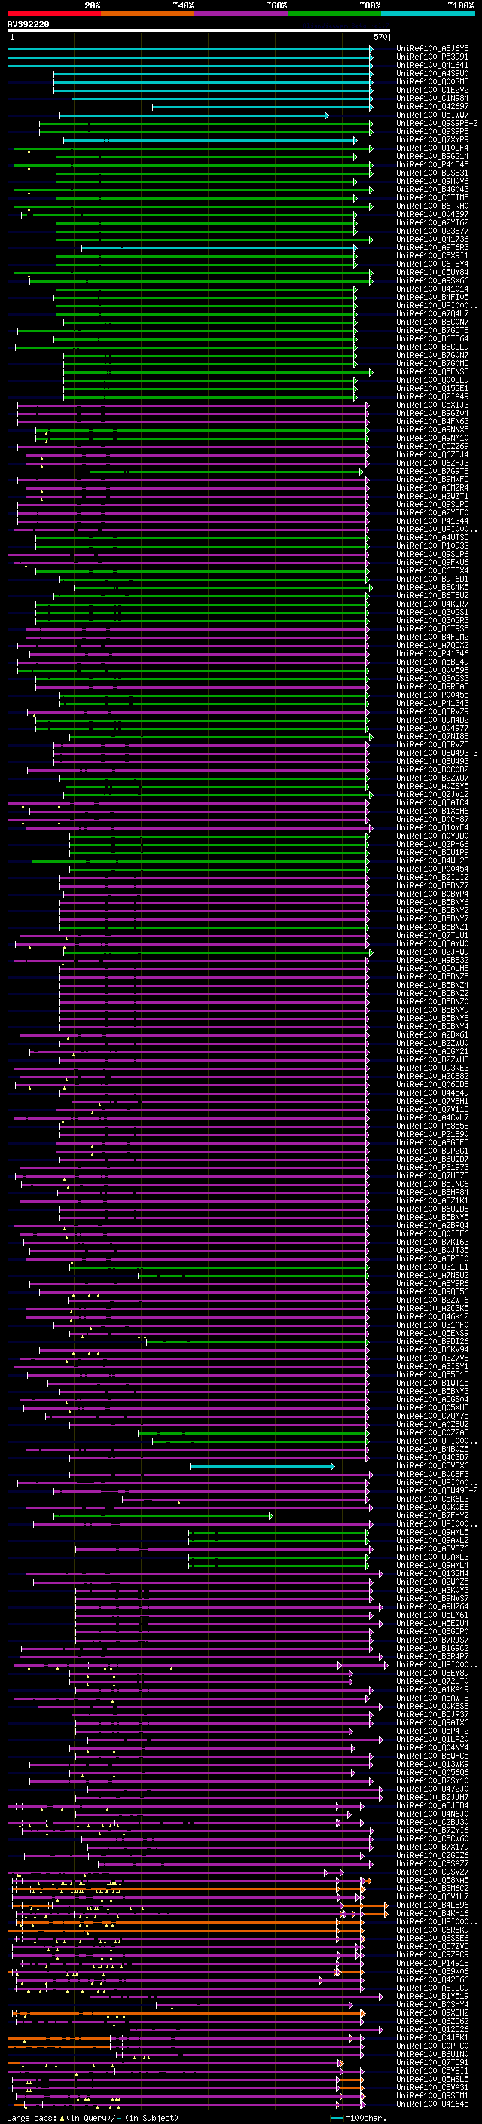Open hit UniRef100_Q41641

tap(432, 65)
